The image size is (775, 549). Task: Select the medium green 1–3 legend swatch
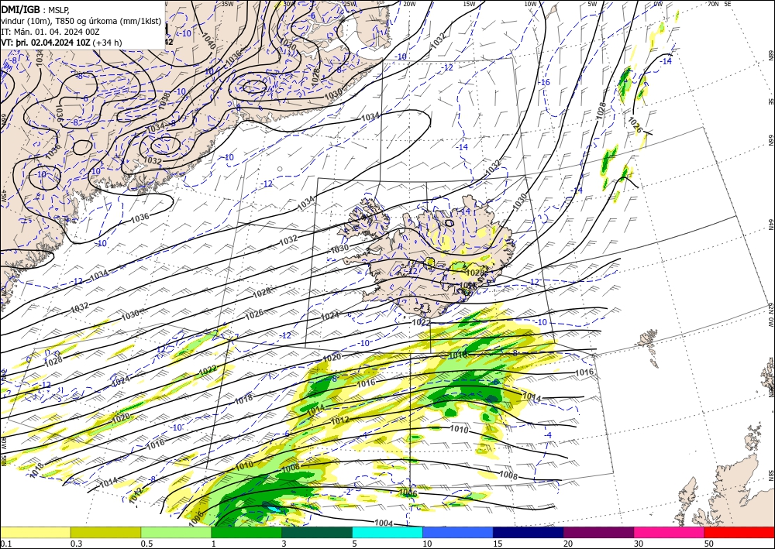(x=246, y=532)
